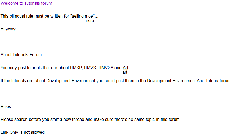Click the "Rules" heading
Screen dimensions: 232x135
click(6, 107)
